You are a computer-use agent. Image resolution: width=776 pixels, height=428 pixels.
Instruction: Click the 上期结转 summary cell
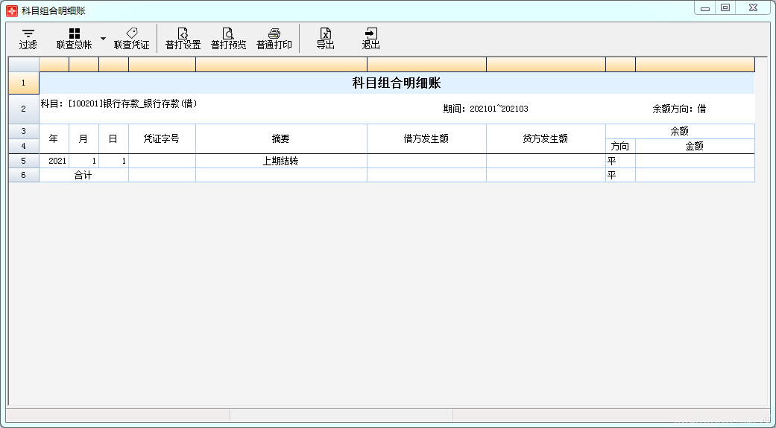[281, 161]
